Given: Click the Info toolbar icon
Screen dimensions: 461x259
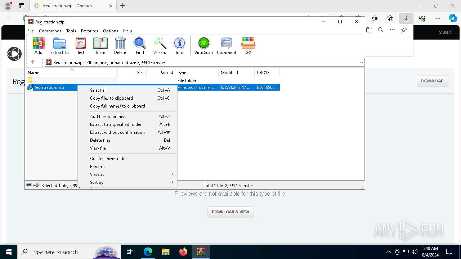Looking at the screenshot, I should [x=179, y=46].
